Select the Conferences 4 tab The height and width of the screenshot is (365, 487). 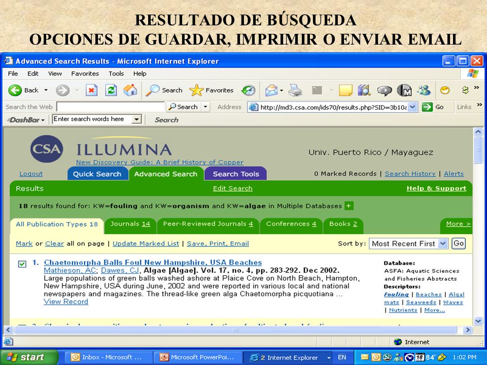[x=291, y=226]
